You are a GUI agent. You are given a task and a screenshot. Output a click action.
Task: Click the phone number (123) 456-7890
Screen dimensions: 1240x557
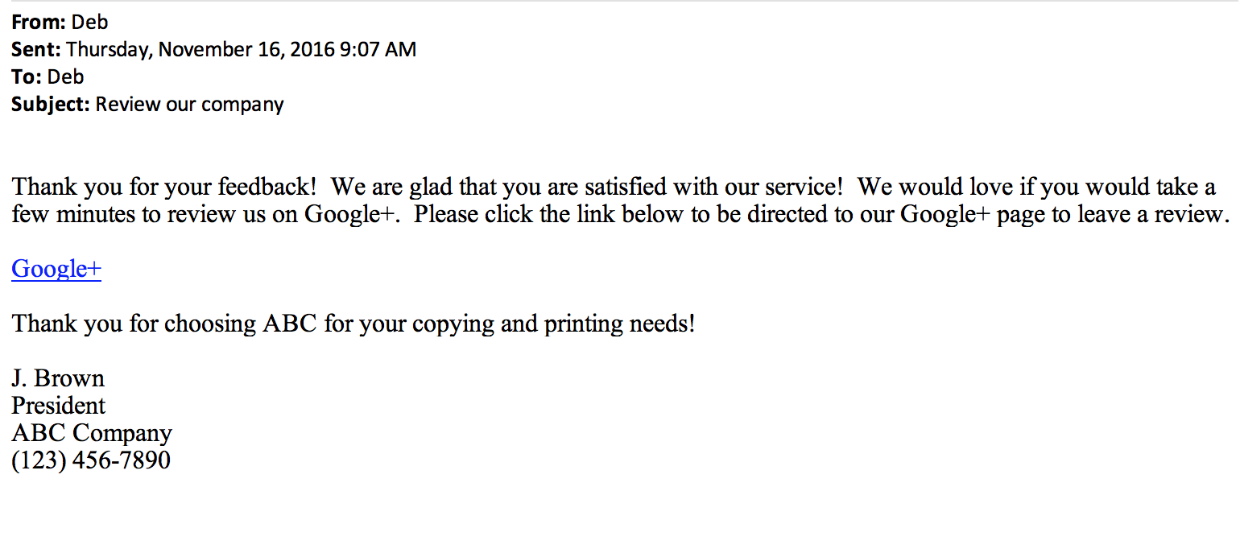pyautogui.click(x=91, y=460)
